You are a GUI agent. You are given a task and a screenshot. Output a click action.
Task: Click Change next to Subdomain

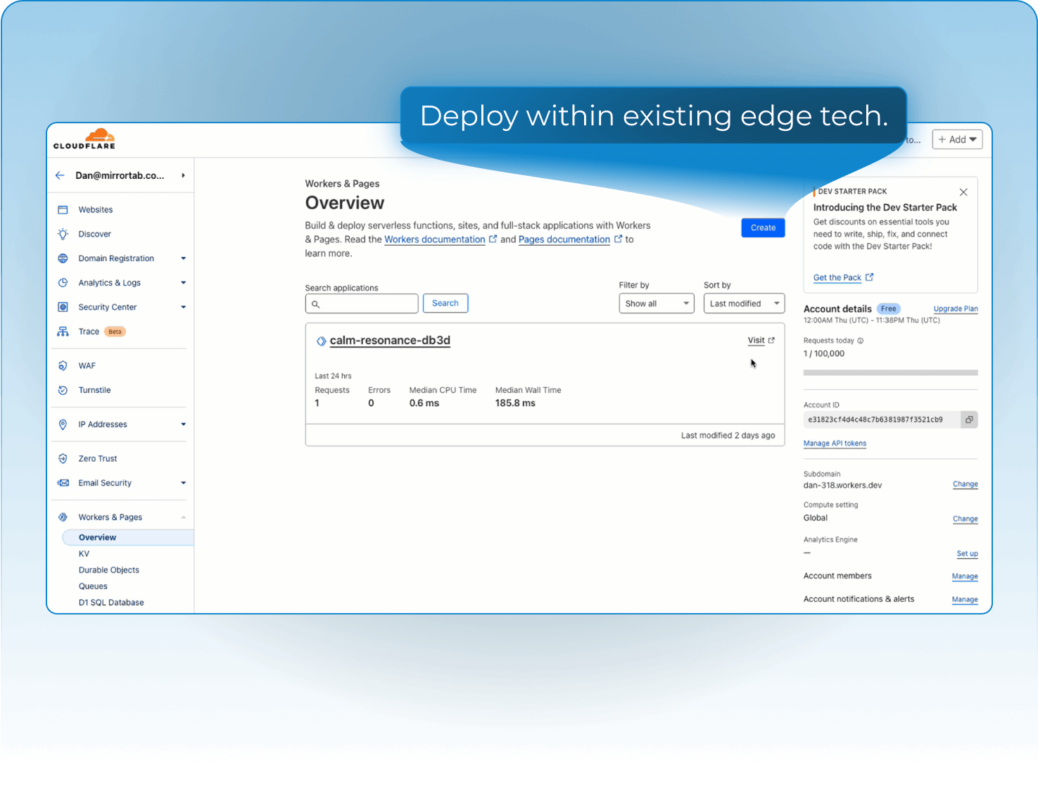click(x=966, y=484)
